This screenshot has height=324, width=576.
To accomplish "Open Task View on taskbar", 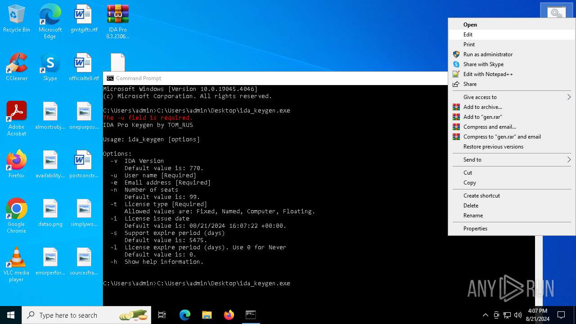I will coord(162,315).
